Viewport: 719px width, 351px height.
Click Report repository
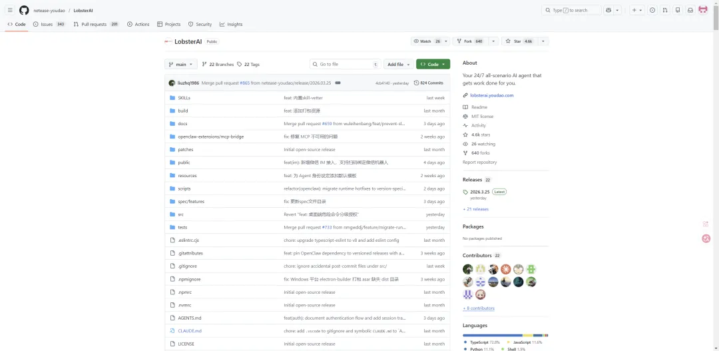pos(479,162)
